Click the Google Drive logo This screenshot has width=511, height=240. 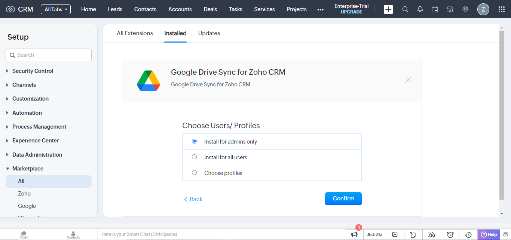coord(149,81)
